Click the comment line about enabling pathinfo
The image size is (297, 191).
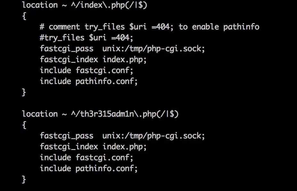click(149, 27)
